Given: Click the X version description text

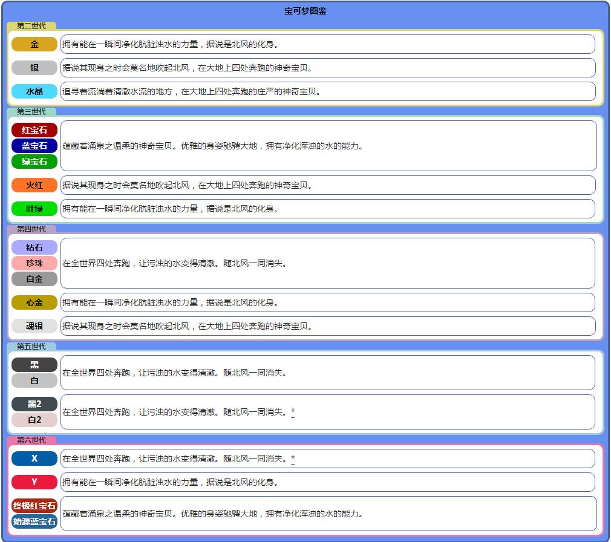Looking at the screenshot, I should [x=174, y=459].
